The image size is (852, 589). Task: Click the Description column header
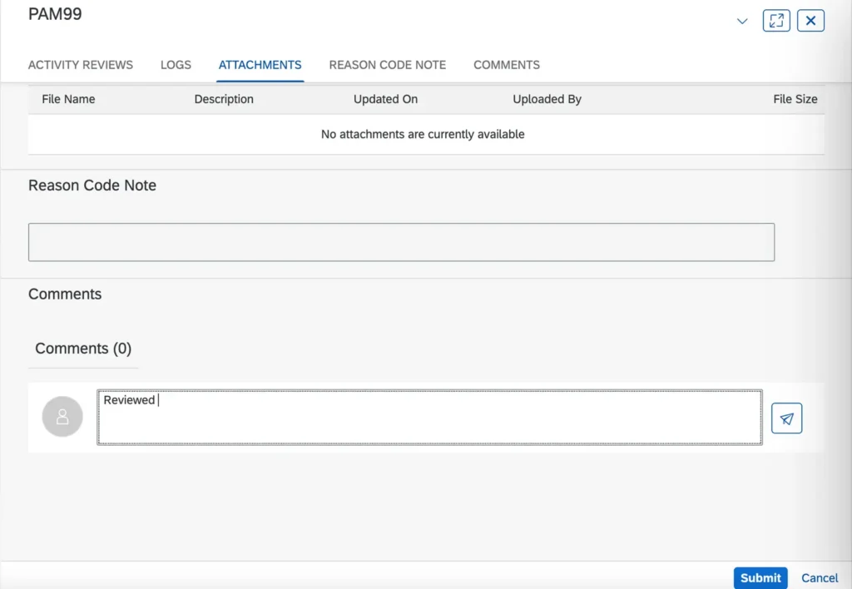224,99
